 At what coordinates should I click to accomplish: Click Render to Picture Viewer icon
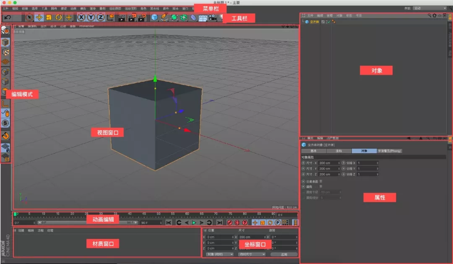click(x=132, y=18)
